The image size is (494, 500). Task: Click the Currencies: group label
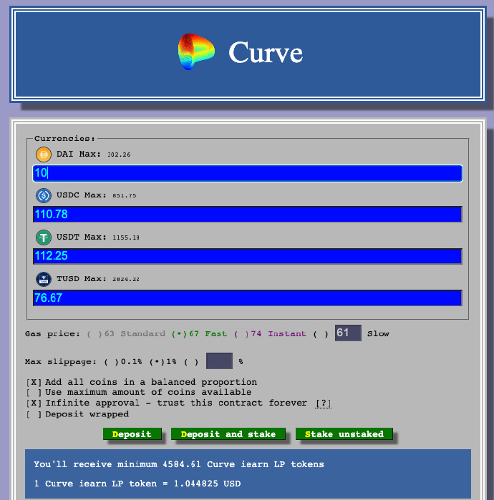click(x=64, y=138)
